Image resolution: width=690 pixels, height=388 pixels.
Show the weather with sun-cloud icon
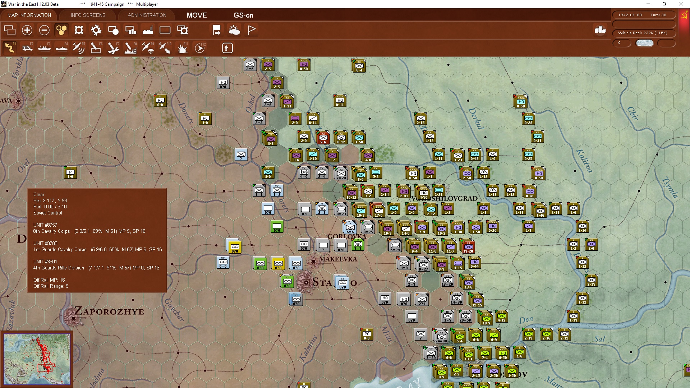(x=234, y=30)
